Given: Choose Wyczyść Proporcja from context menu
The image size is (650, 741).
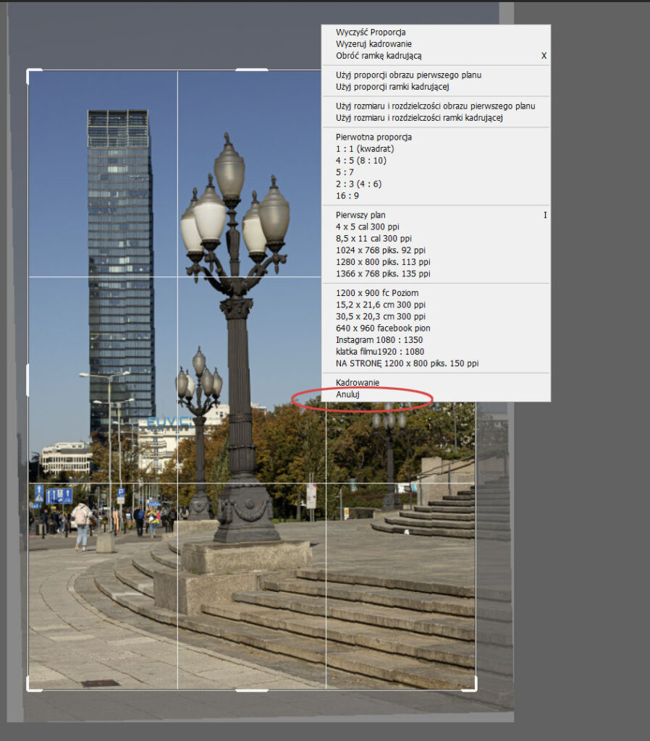Looking at the screenshot, I should (x=370, y=33).
